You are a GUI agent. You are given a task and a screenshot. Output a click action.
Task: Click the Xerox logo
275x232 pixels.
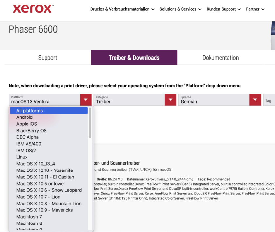33,9
